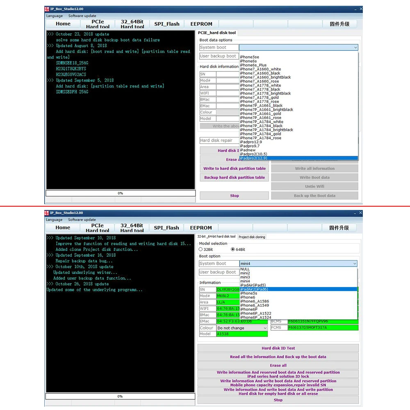Screen dimensions: 410x410
Task: Open 32_64Bit Hard tool tab in the top window
Action: (132, 24)
